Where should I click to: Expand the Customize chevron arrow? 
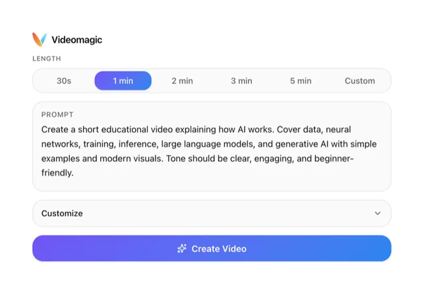pos(378,213)
